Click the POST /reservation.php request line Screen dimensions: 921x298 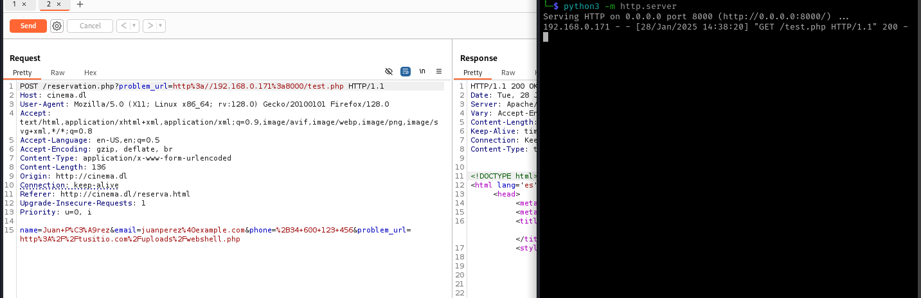click(202, 86)
